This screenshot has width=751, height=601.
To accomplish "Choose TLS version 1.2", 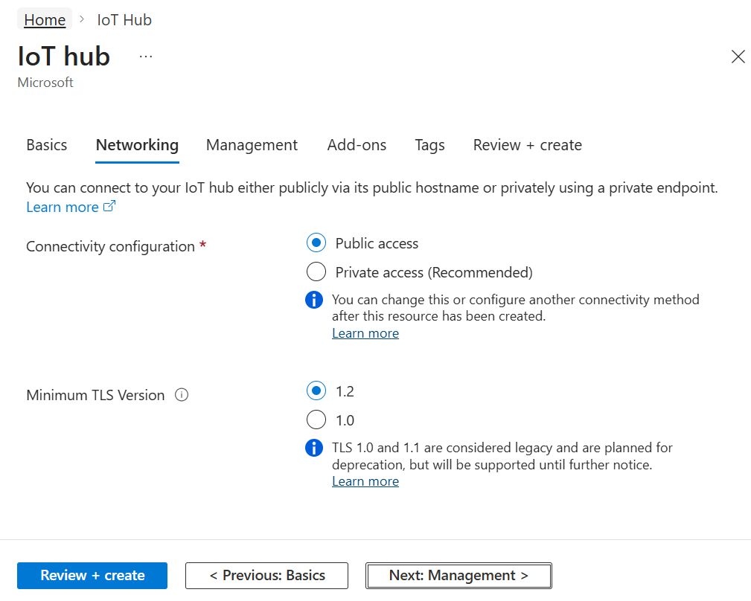I will tap(316, 391).
